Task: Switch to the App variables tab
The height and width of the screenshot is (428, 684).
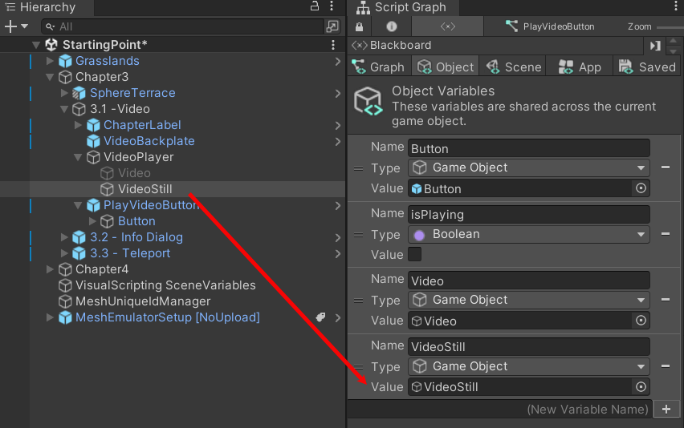Action: tap(580, 67)
